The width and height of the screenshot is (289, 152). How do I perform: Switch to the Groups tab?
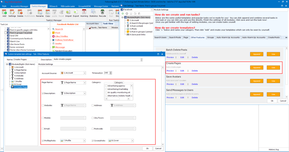(x=211, y=38)
